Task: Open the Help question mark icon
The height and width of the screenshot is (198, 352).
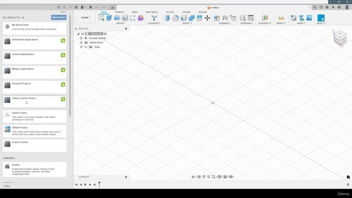Action: [339, 7]
